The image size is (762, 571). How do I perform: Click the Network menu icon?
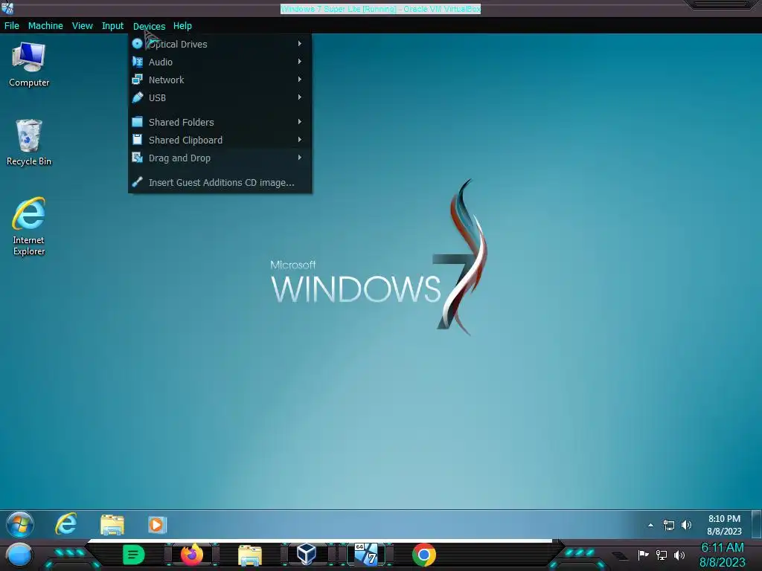pos(138,79)
